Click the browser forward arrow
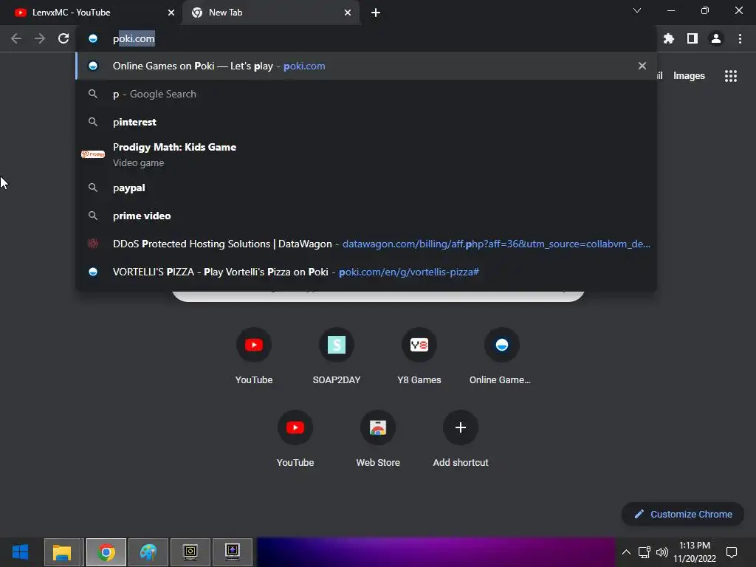This screenshot has width=756, height=567. coord(40,38)
